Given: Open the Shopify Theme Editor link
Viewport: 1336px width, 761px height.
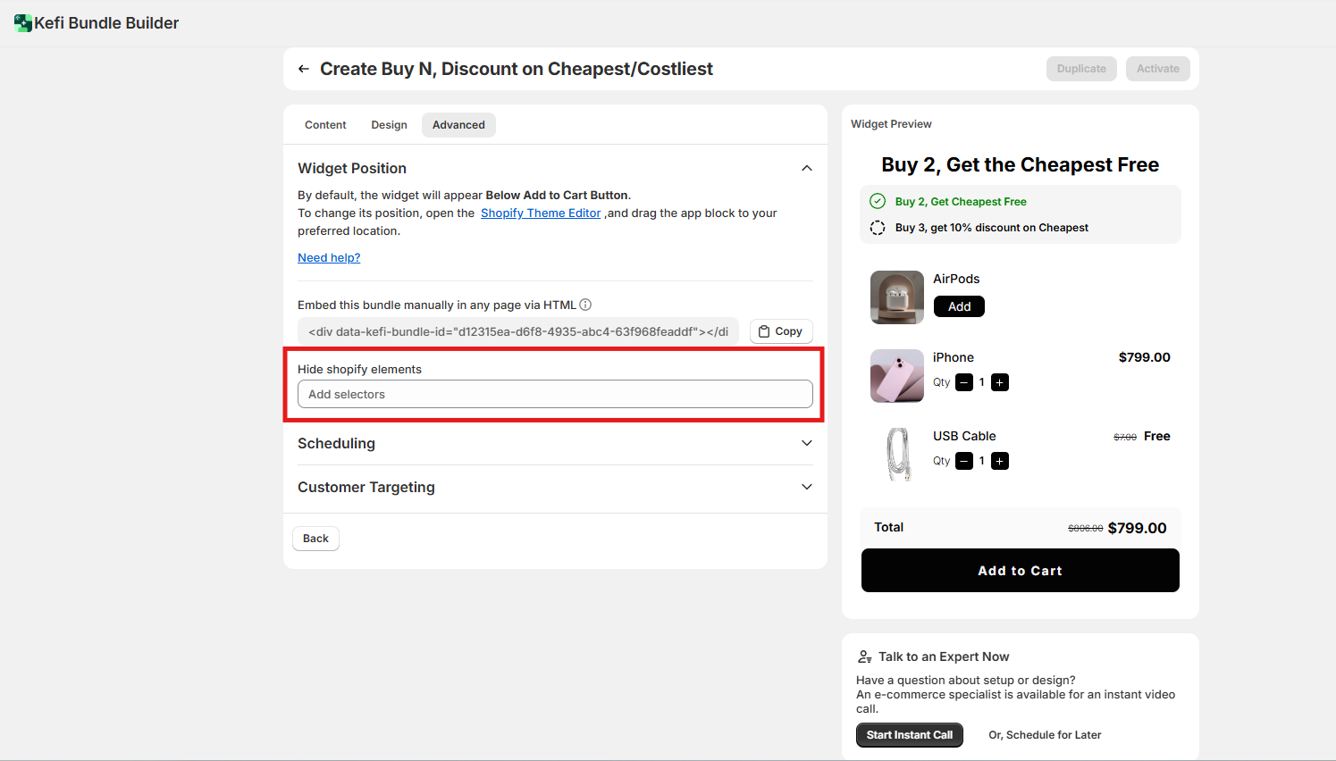Looking at the screenshot, I should tap(541, 213).
